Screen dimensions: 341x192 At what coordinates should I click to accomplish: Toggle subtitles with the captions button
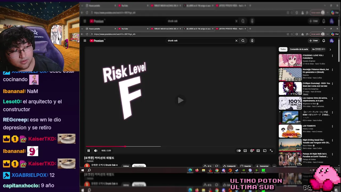point(245,151)
